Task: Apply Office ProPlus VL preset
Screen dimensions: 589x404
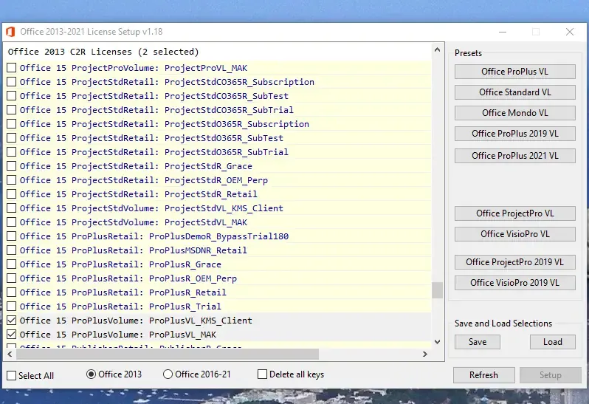Action: [x=514, y=72]
